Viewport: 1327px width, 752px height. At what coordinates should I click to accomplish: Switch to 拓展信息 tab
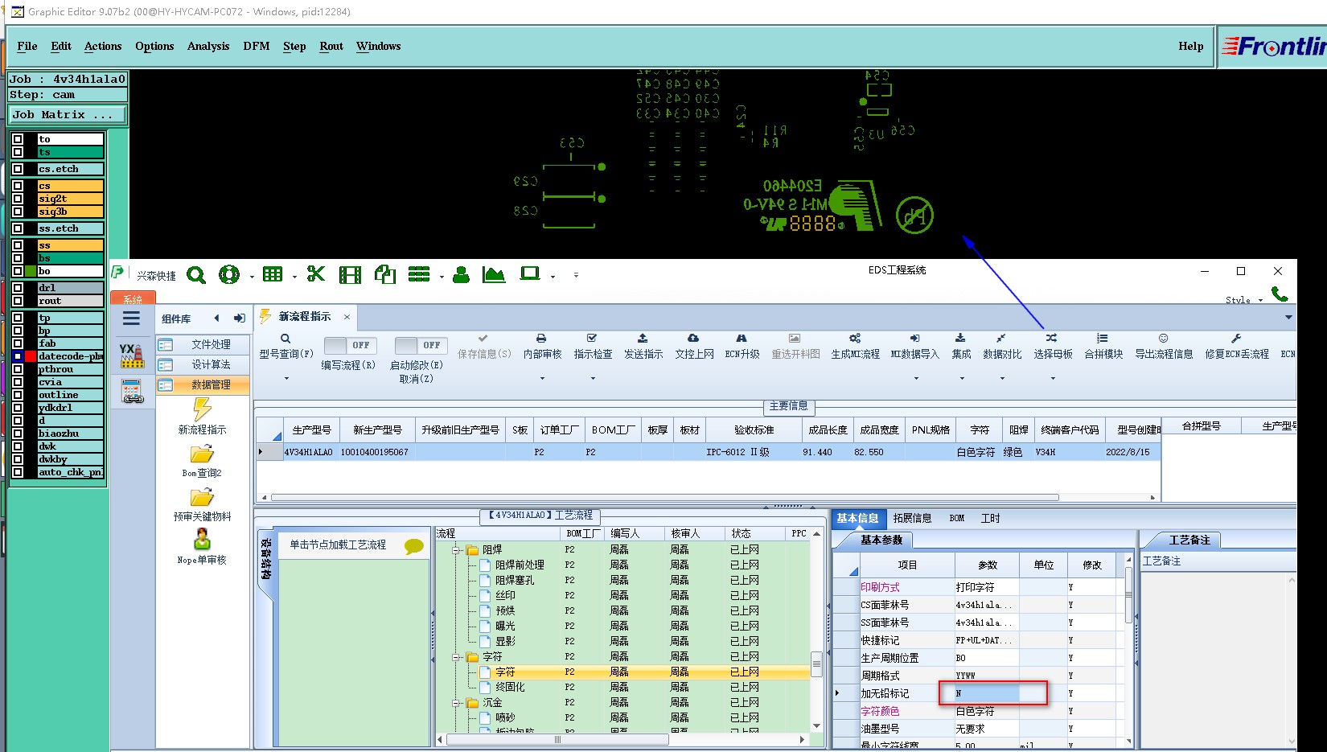[x=912, y=519]
